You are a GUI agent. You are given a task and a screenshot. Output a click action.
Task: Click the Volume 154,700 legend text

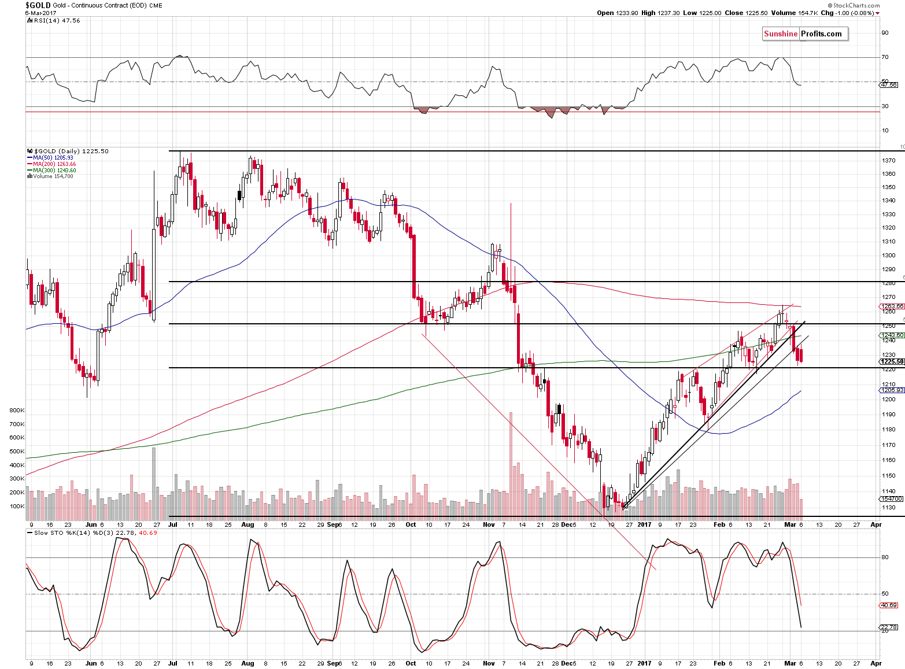coord(53,176)
